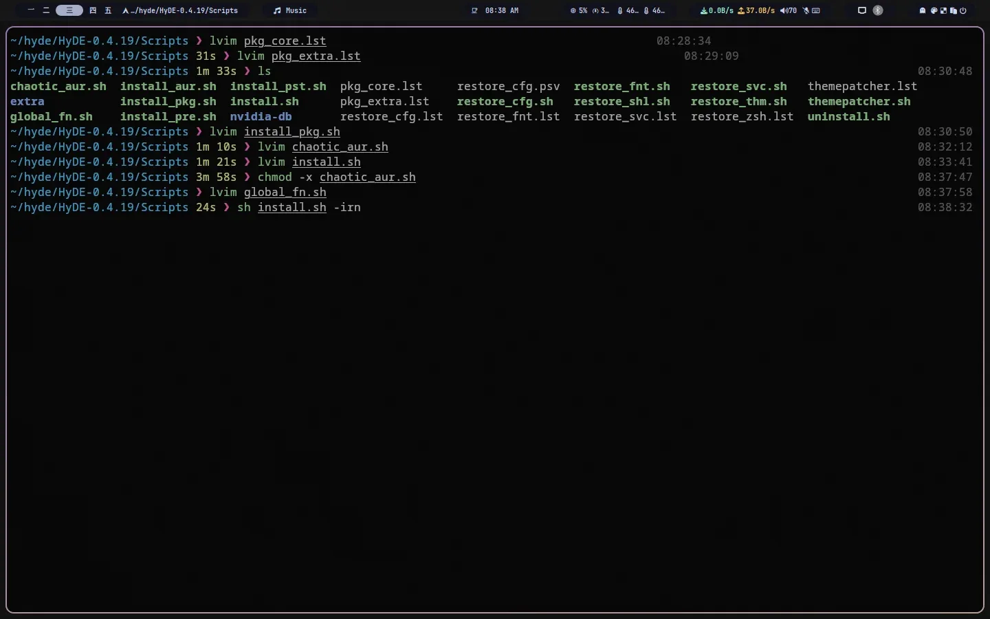Click "restore_zsh.lst" in the file listing
The width and height of the screenshot is (990, 619).
[742, 116]
